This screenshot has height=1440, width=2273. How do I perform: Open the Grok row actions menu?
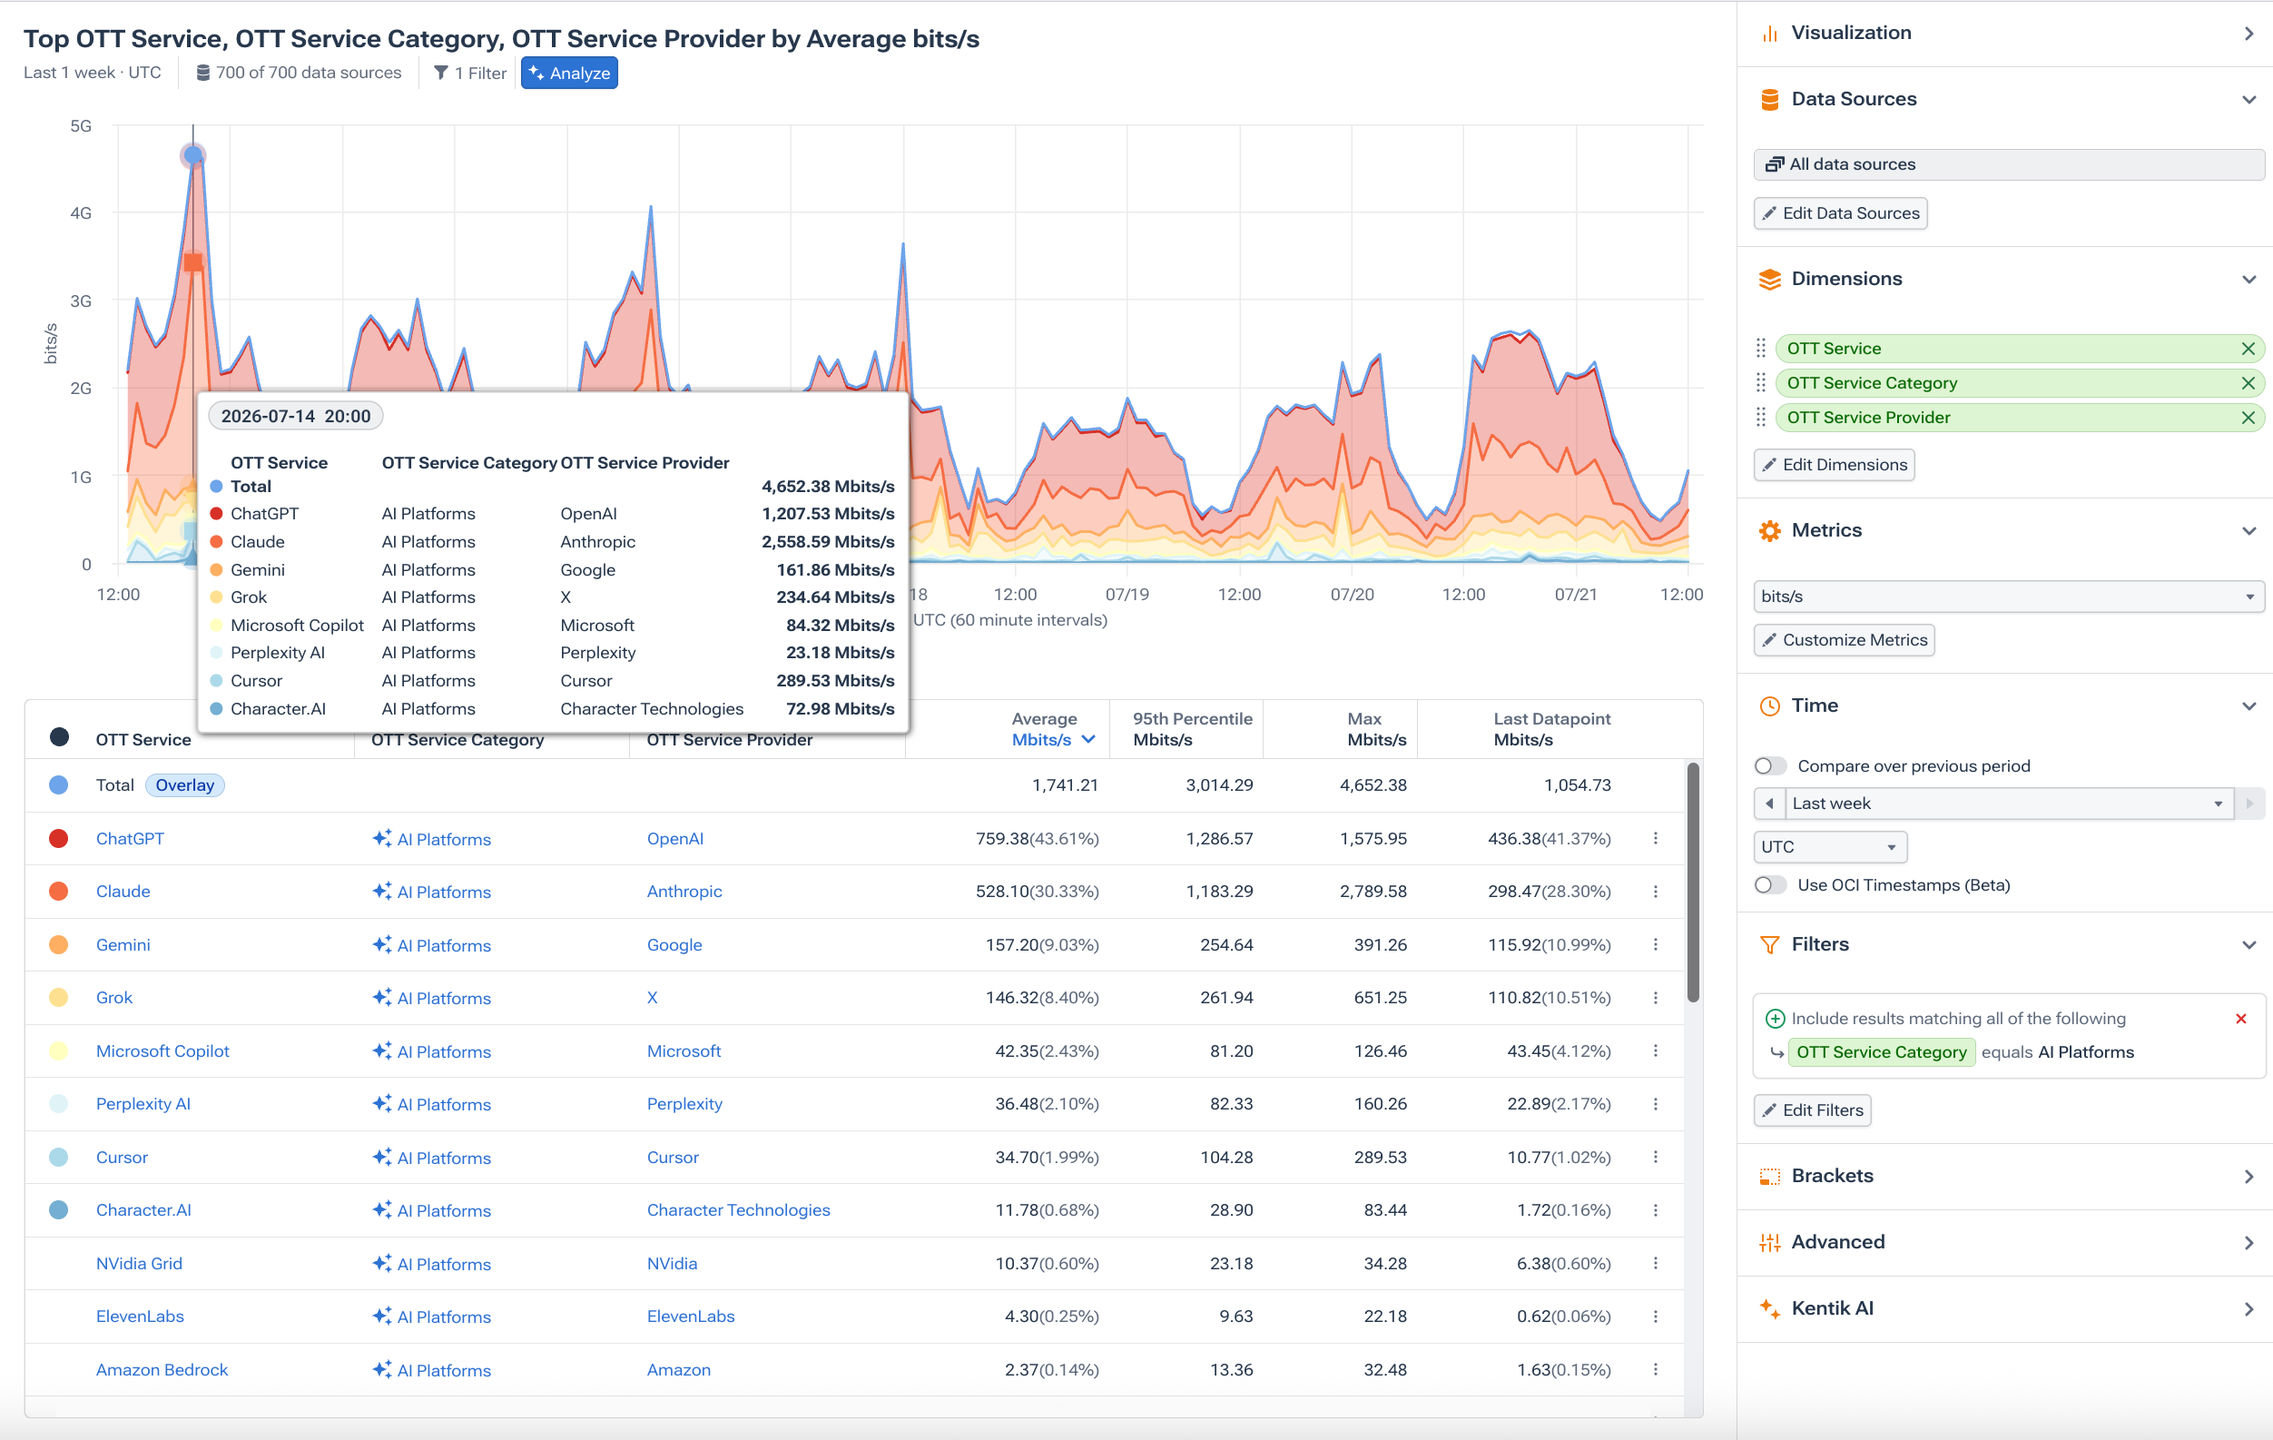(1655, 998)
